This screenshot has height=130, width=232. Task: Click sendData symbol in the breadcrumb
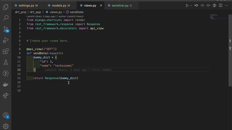[x=76, y=12]
